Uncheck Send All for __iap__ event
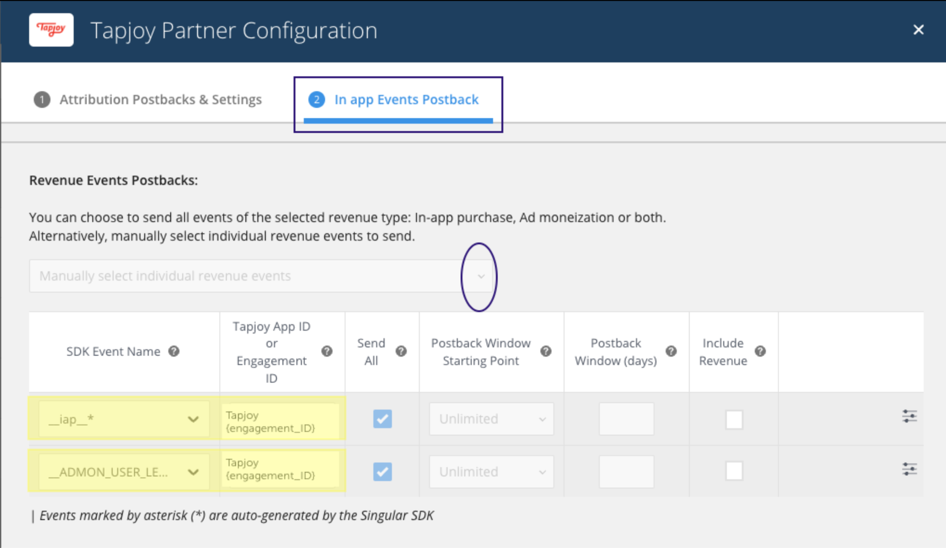946x548 pixels. pos(382,419)
